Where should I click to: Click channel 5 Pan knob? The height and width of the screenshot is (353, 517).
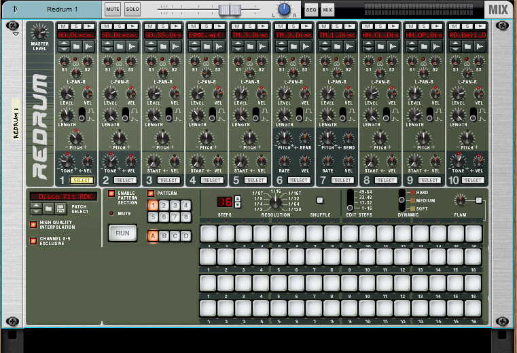point(249,73)
